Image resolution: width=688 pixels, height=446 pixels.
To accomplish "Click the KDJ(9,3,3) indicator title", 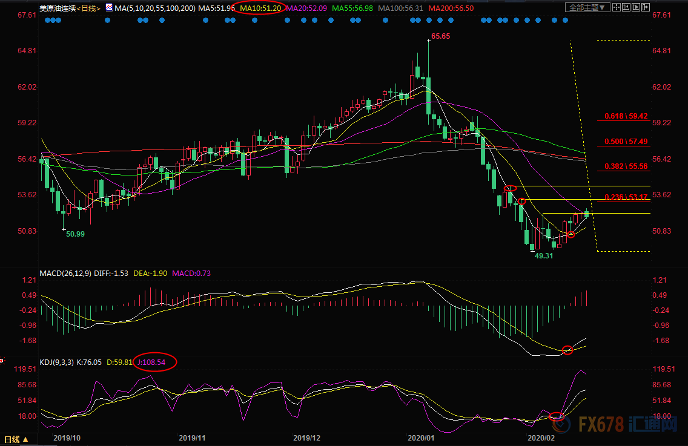I will tap(57, 362).
